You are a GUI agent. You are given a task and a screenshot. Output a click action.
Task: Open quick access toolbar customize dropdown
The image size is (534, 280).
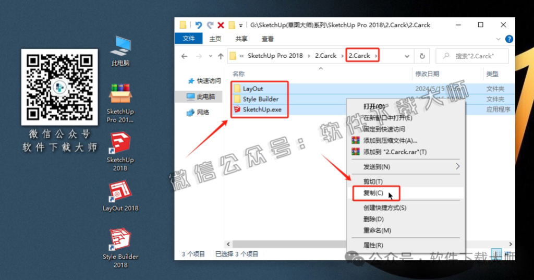point(241,25)
